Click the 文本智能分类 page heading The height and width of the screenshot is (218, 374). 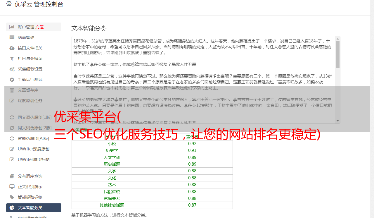pos(89,28)
